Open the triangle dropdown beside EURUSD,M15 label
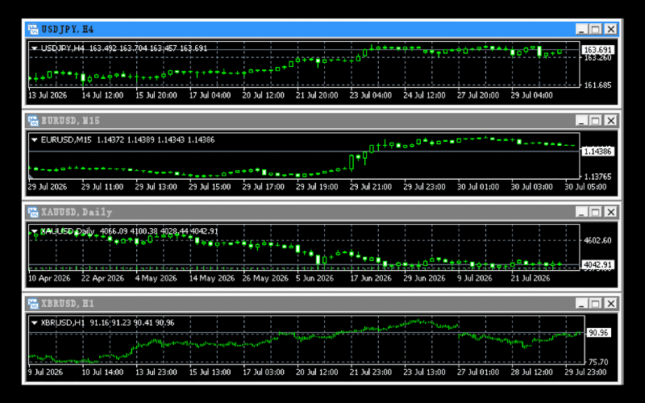645x403 pixels. click(x=35, y=139)
